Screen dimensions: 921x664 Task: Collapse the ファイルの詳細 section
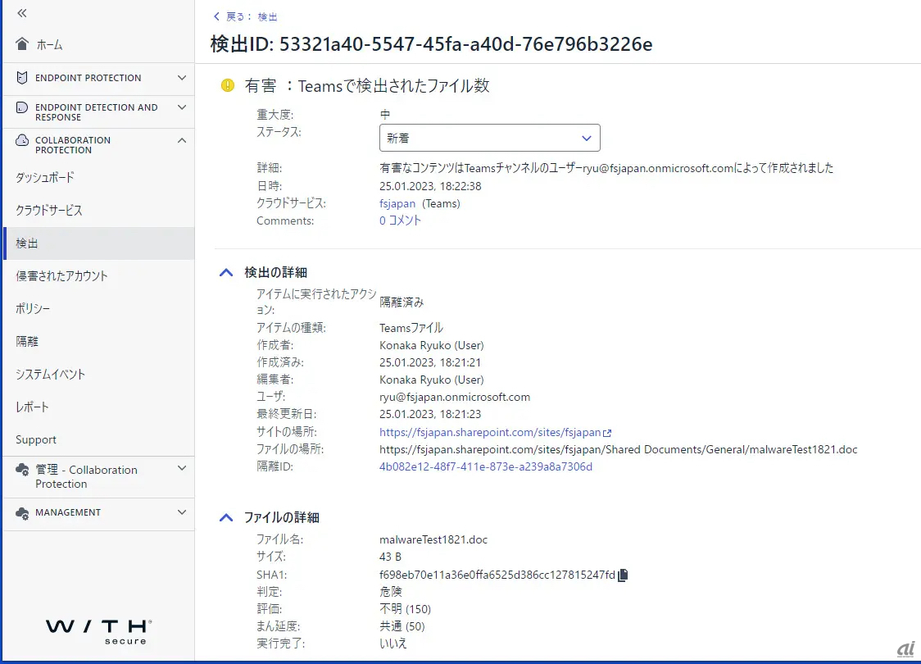(x=227, y=517)
